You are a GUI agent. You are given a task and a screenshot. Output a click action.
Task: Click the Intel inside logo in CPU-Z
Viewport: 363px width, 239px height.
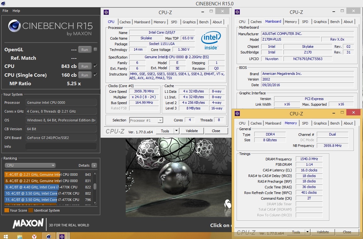(x=211, y=41)
